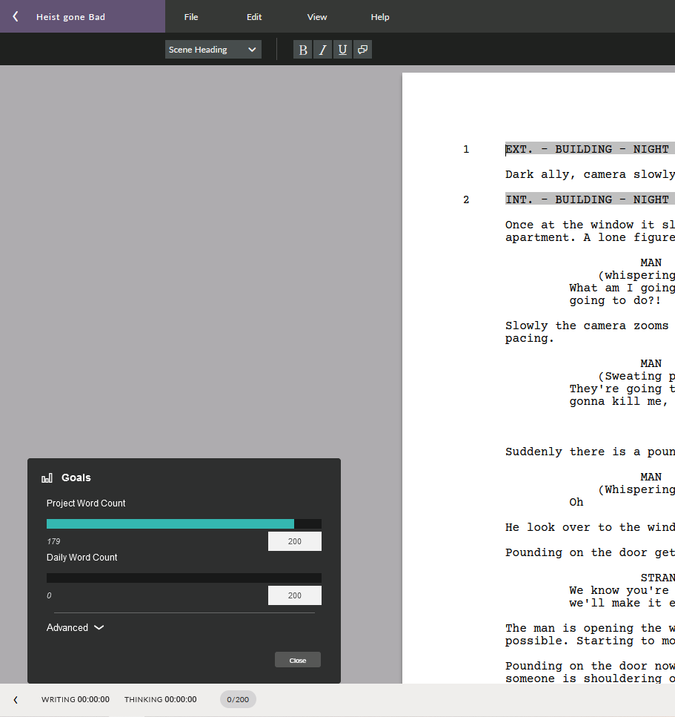Close the Goals panel

(x=298, y=660)
